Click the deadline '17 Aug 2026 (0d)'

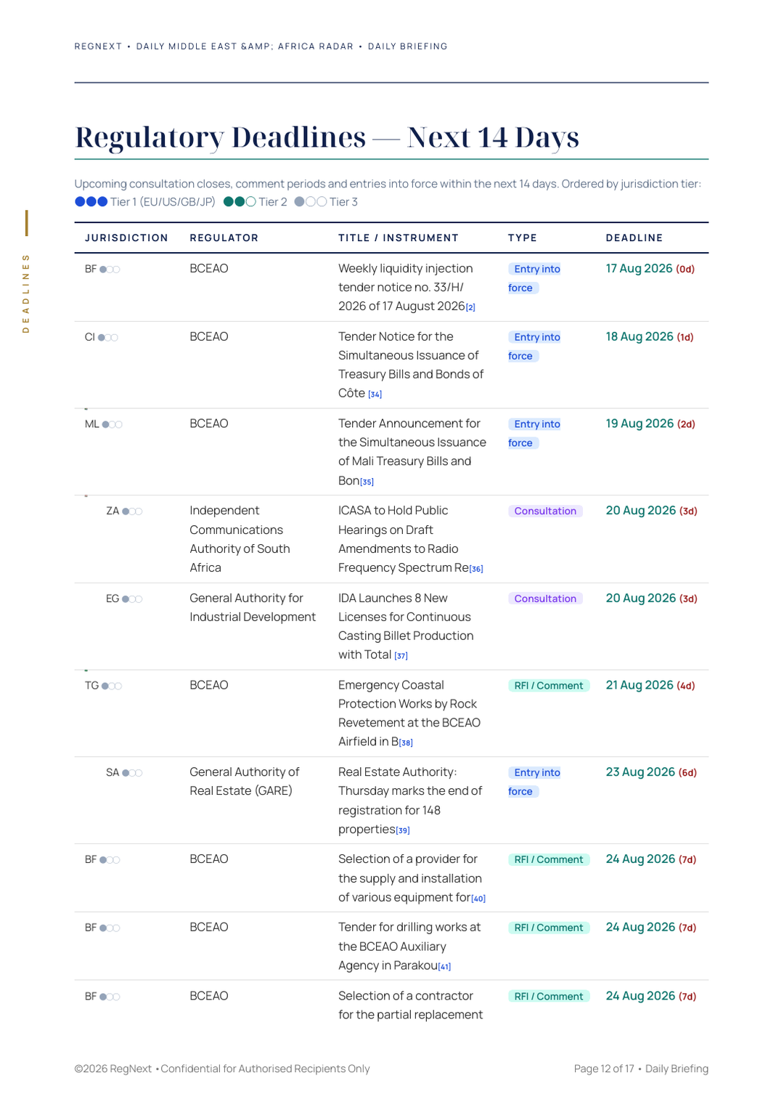[650, 269]
